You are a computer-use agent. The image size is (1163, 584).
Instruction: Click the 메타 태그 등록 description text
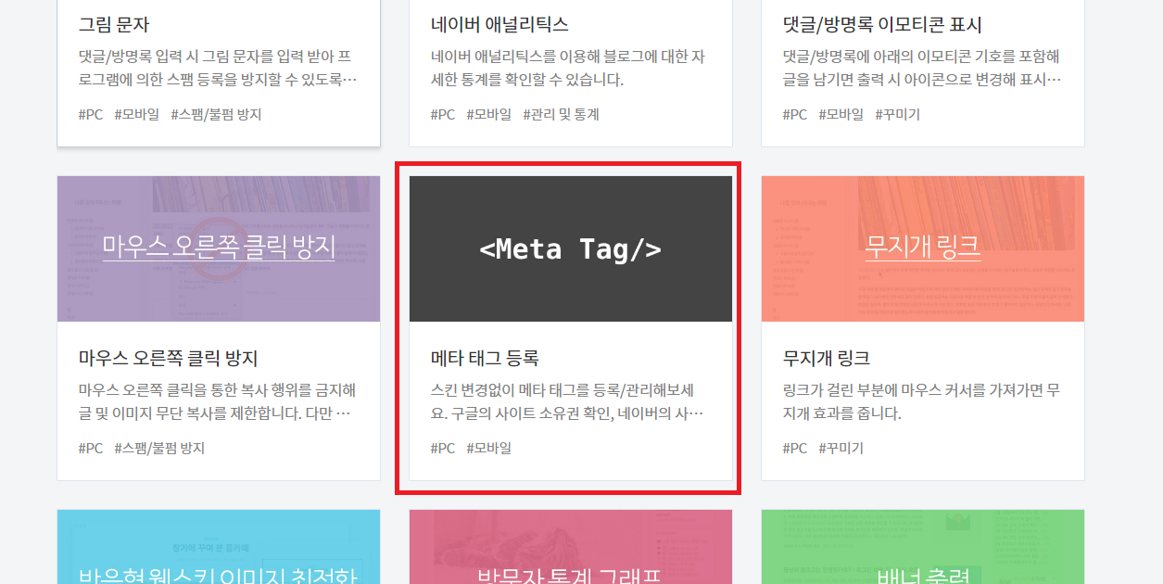click(567, 401)
